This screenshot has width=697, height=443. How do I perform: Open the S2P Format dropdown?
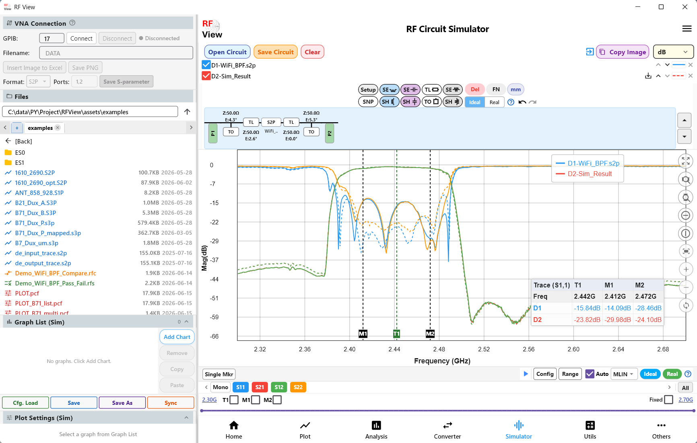point(38,82)
